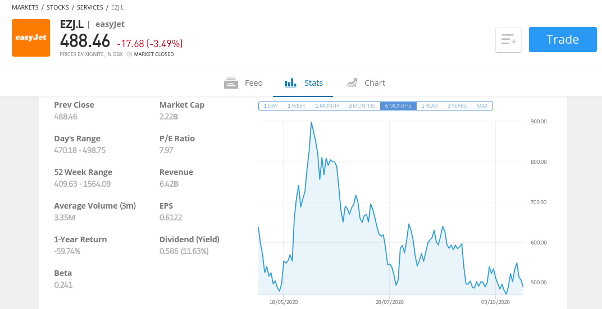The image size is (602, 309).
Task: Click the Prev Close label
Action: (x=74, y=105)
